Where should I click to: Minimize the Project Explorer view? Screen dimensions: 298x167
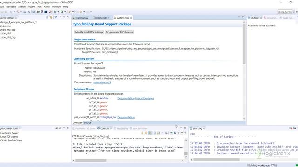(x=64, y=17)
